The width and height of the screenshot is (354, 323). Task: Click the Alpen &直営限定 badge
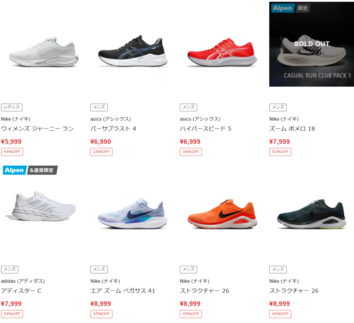30,170
